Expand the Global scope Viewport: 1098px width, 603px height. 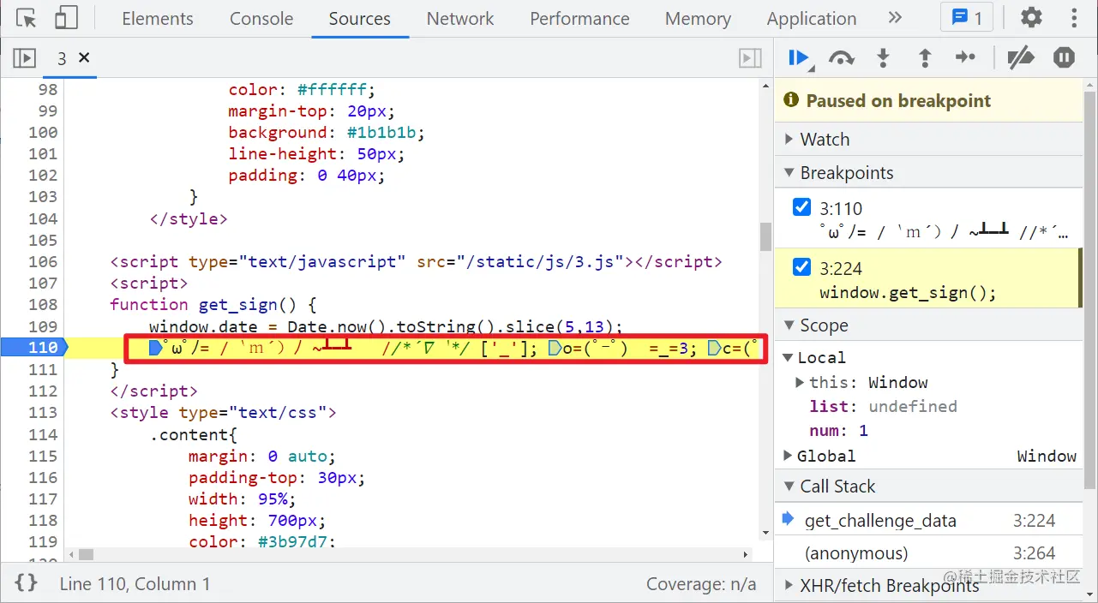point(789,456)
